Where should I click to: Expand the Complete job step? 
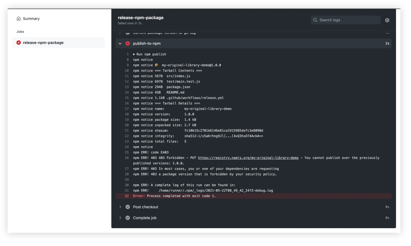pos(120,218)
